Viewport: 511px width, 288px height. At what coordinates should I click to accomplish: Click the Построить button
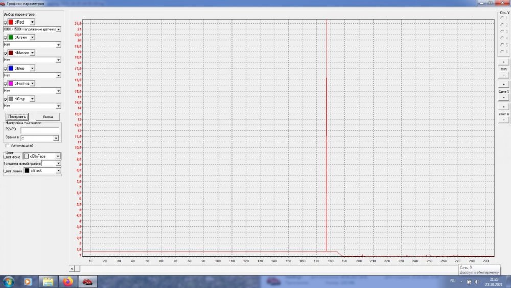(x=17, y=117)
